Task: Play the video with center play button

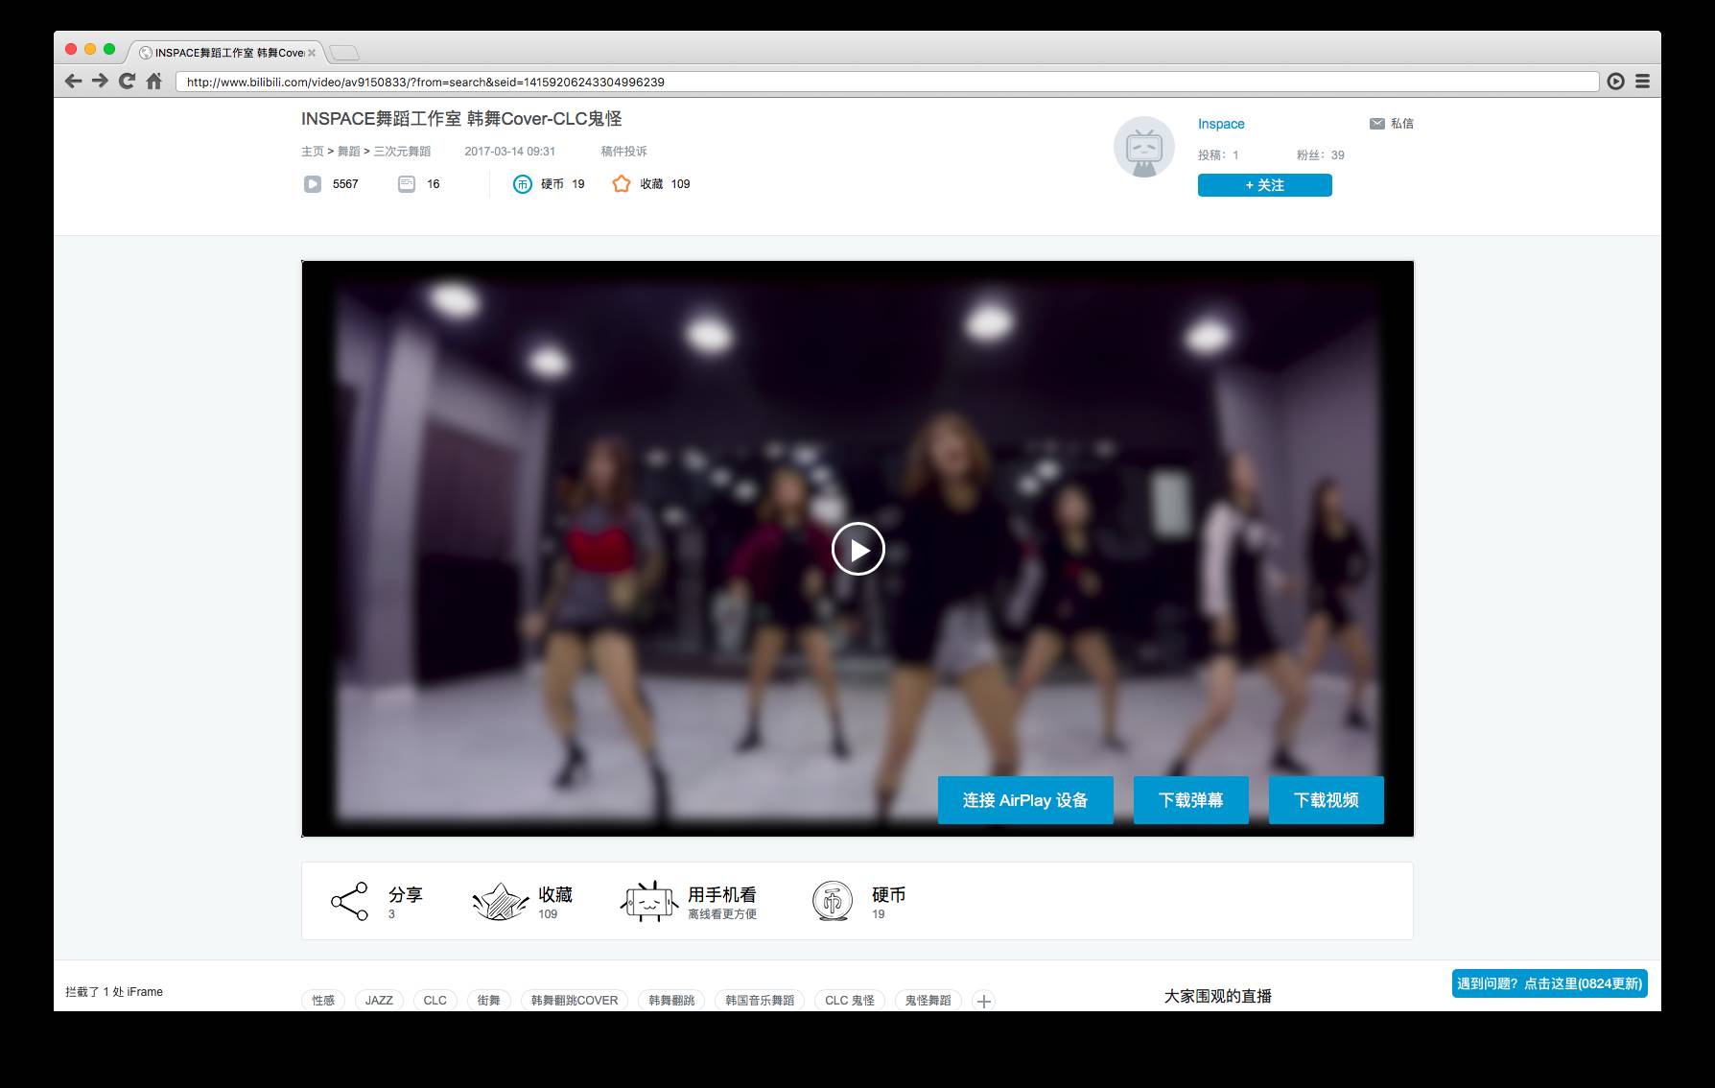Action: pos(857,549)
